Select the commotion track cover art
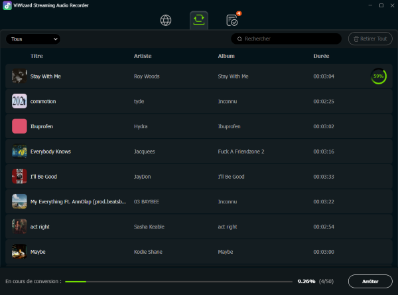 19,102
